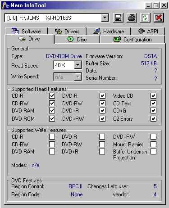169x208 pixels.
Task: Check the DVD-R write feature checkbox
Action: coord(102,137)
